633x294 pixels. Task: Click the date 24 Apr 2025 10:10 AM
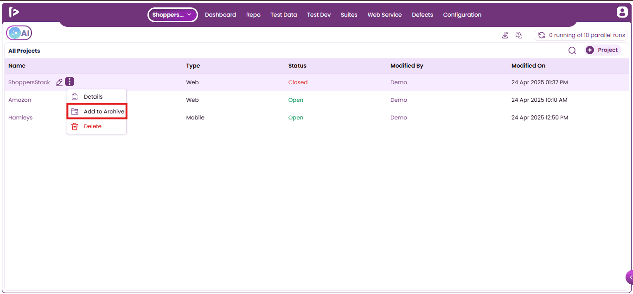point(539,100)
